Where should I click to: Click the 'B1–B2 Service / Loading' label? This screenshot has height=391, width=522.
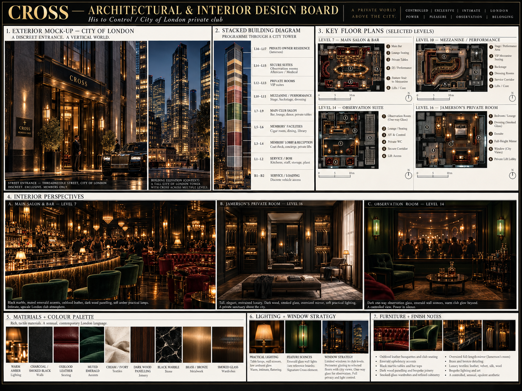pyautogui.click(x=277, y=177)
